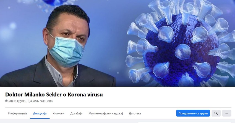Go to Мултимедијални садржај tab

point(106,113)
